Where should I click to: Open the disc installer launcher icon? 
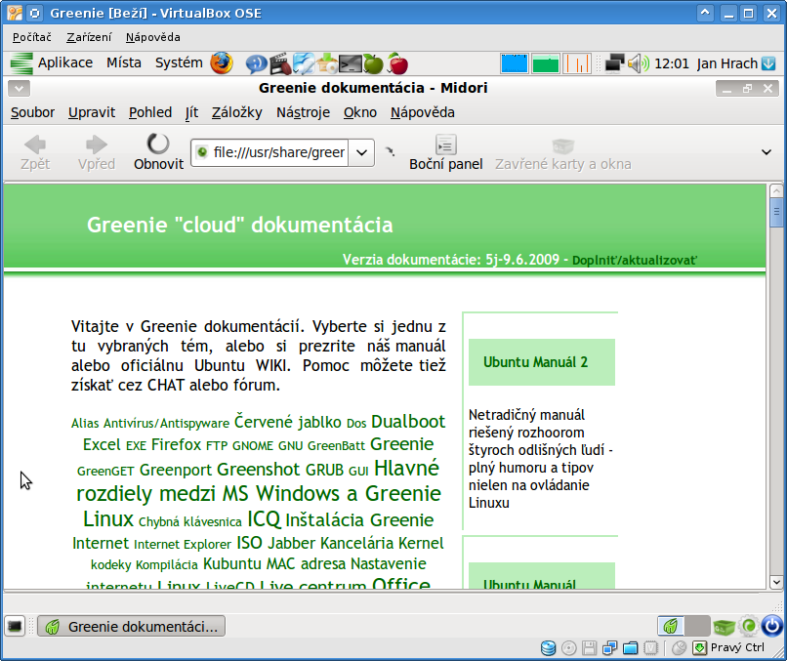coord(327,63)
